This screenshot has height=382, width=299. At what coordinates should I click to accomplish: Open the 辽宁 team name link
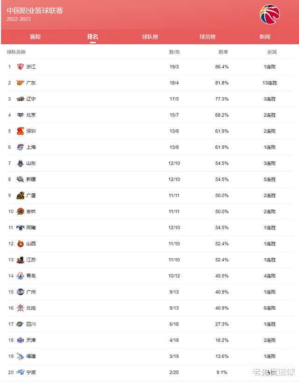[31, 99]
